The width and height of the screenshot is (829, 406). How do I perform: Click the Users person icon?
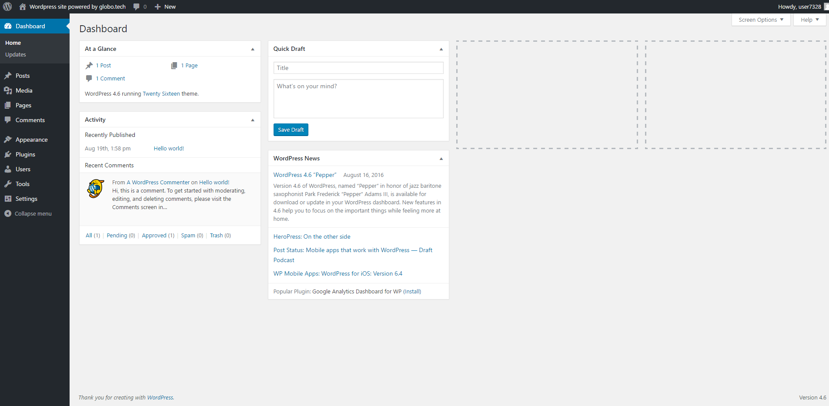(8, 169)
